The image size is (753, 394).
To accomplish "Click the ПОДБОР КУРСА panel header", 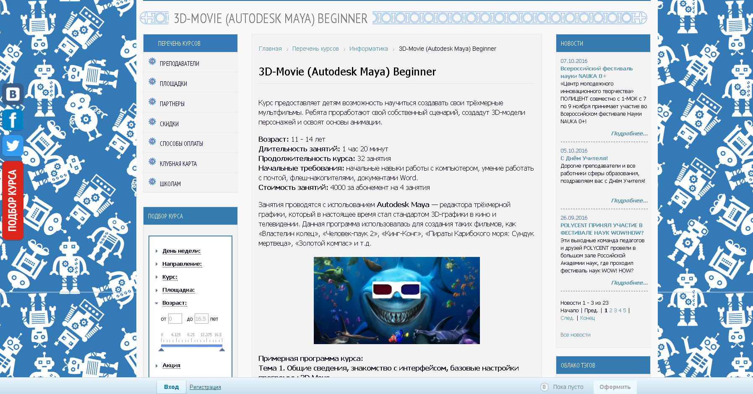I will (x=190, y=216).
